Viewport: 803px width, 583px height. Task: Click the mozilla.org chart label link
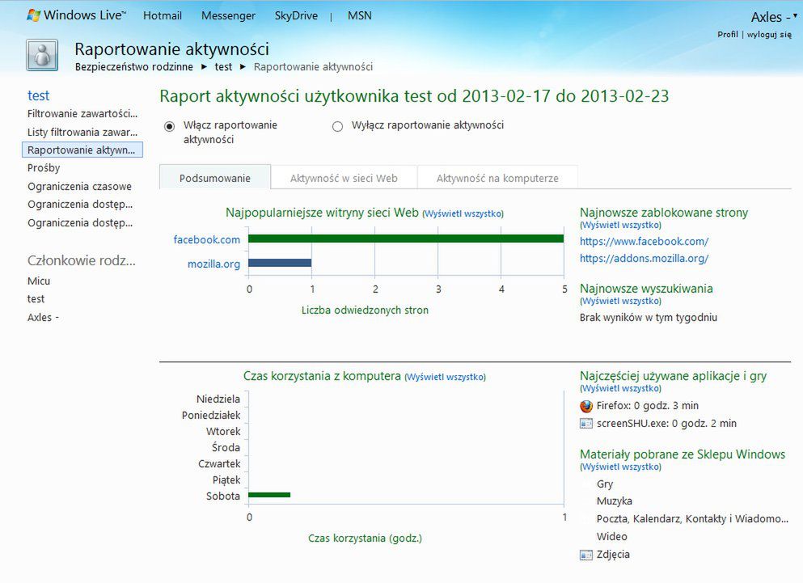(x=213, y=264)
